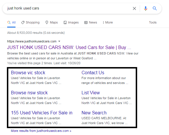This screenshot has height=135, width=169.
Task: Go to the News tab
Action: (x=91, y=22)
